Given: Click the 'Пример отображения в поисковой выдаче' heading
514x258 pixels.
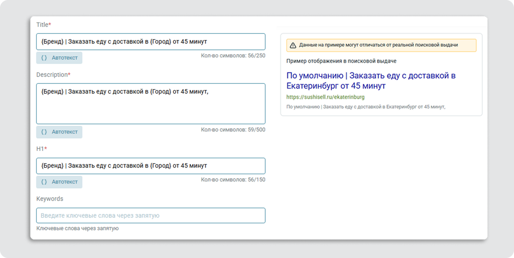Looking at the screenshot, I should coord(341,61).
